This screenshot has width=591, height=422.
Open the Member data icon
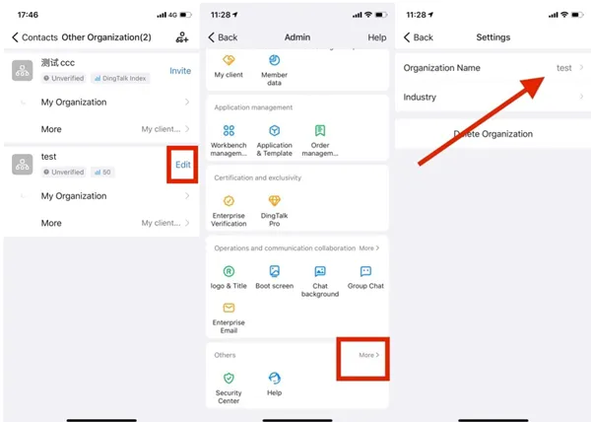(x=275, y=60)
